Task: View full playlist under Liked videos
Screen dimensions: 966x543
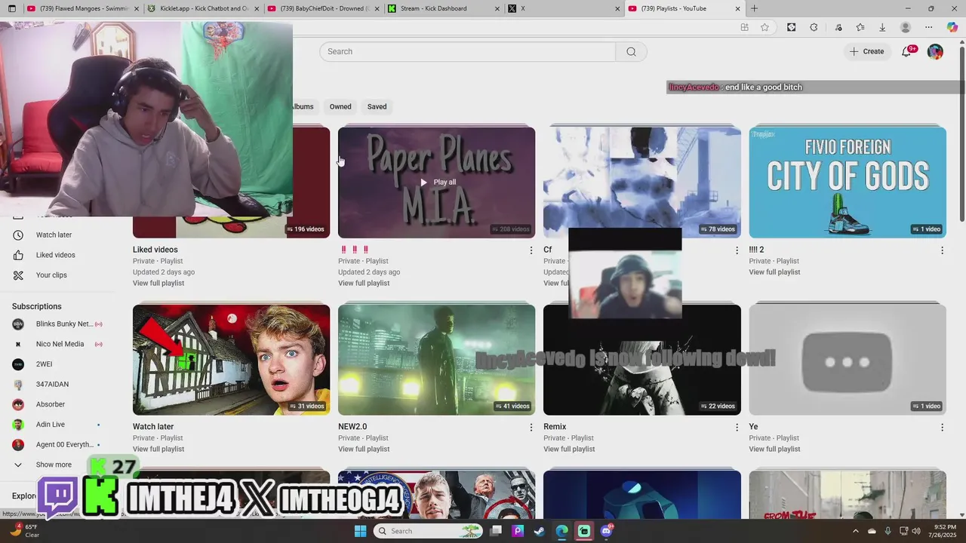Action: (158, 284)
